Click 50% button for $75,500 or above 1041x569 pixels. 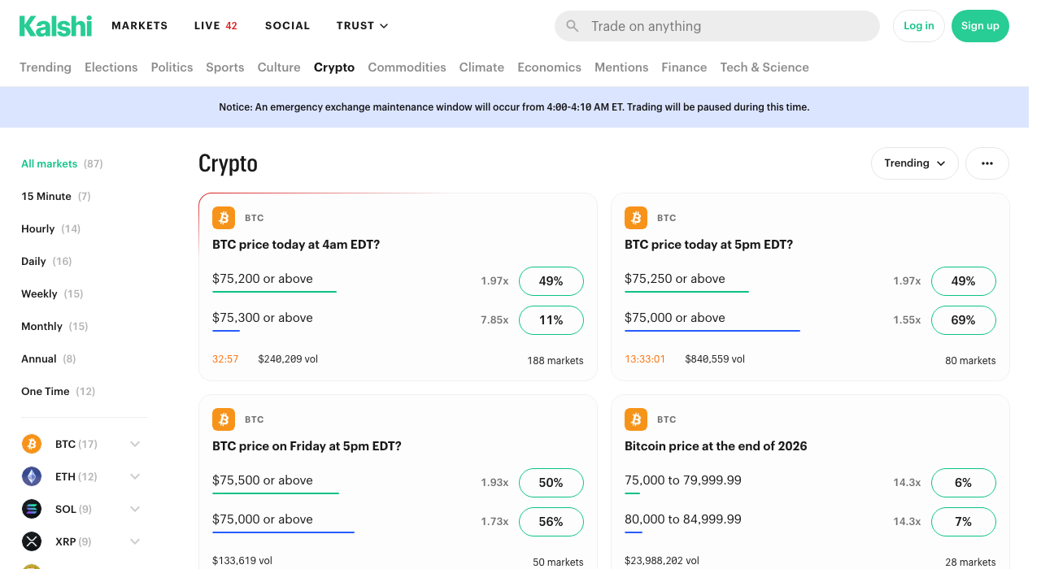pyautogui.click(x=551, y=483)
